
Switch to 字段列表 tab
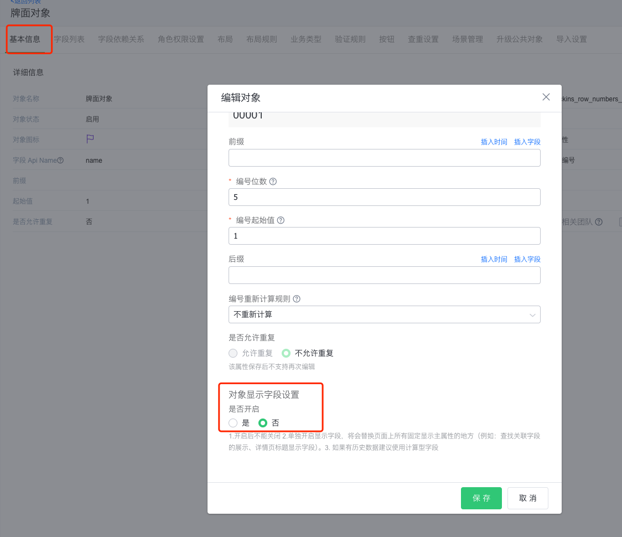click(69, 39)
